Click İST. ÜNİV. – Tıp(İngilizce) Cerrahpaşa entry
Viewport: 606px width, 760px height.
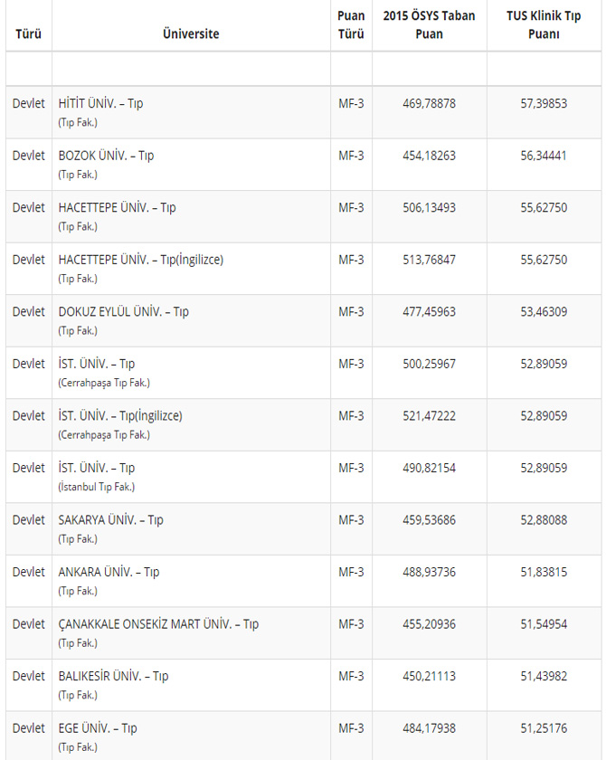[120, 416]
